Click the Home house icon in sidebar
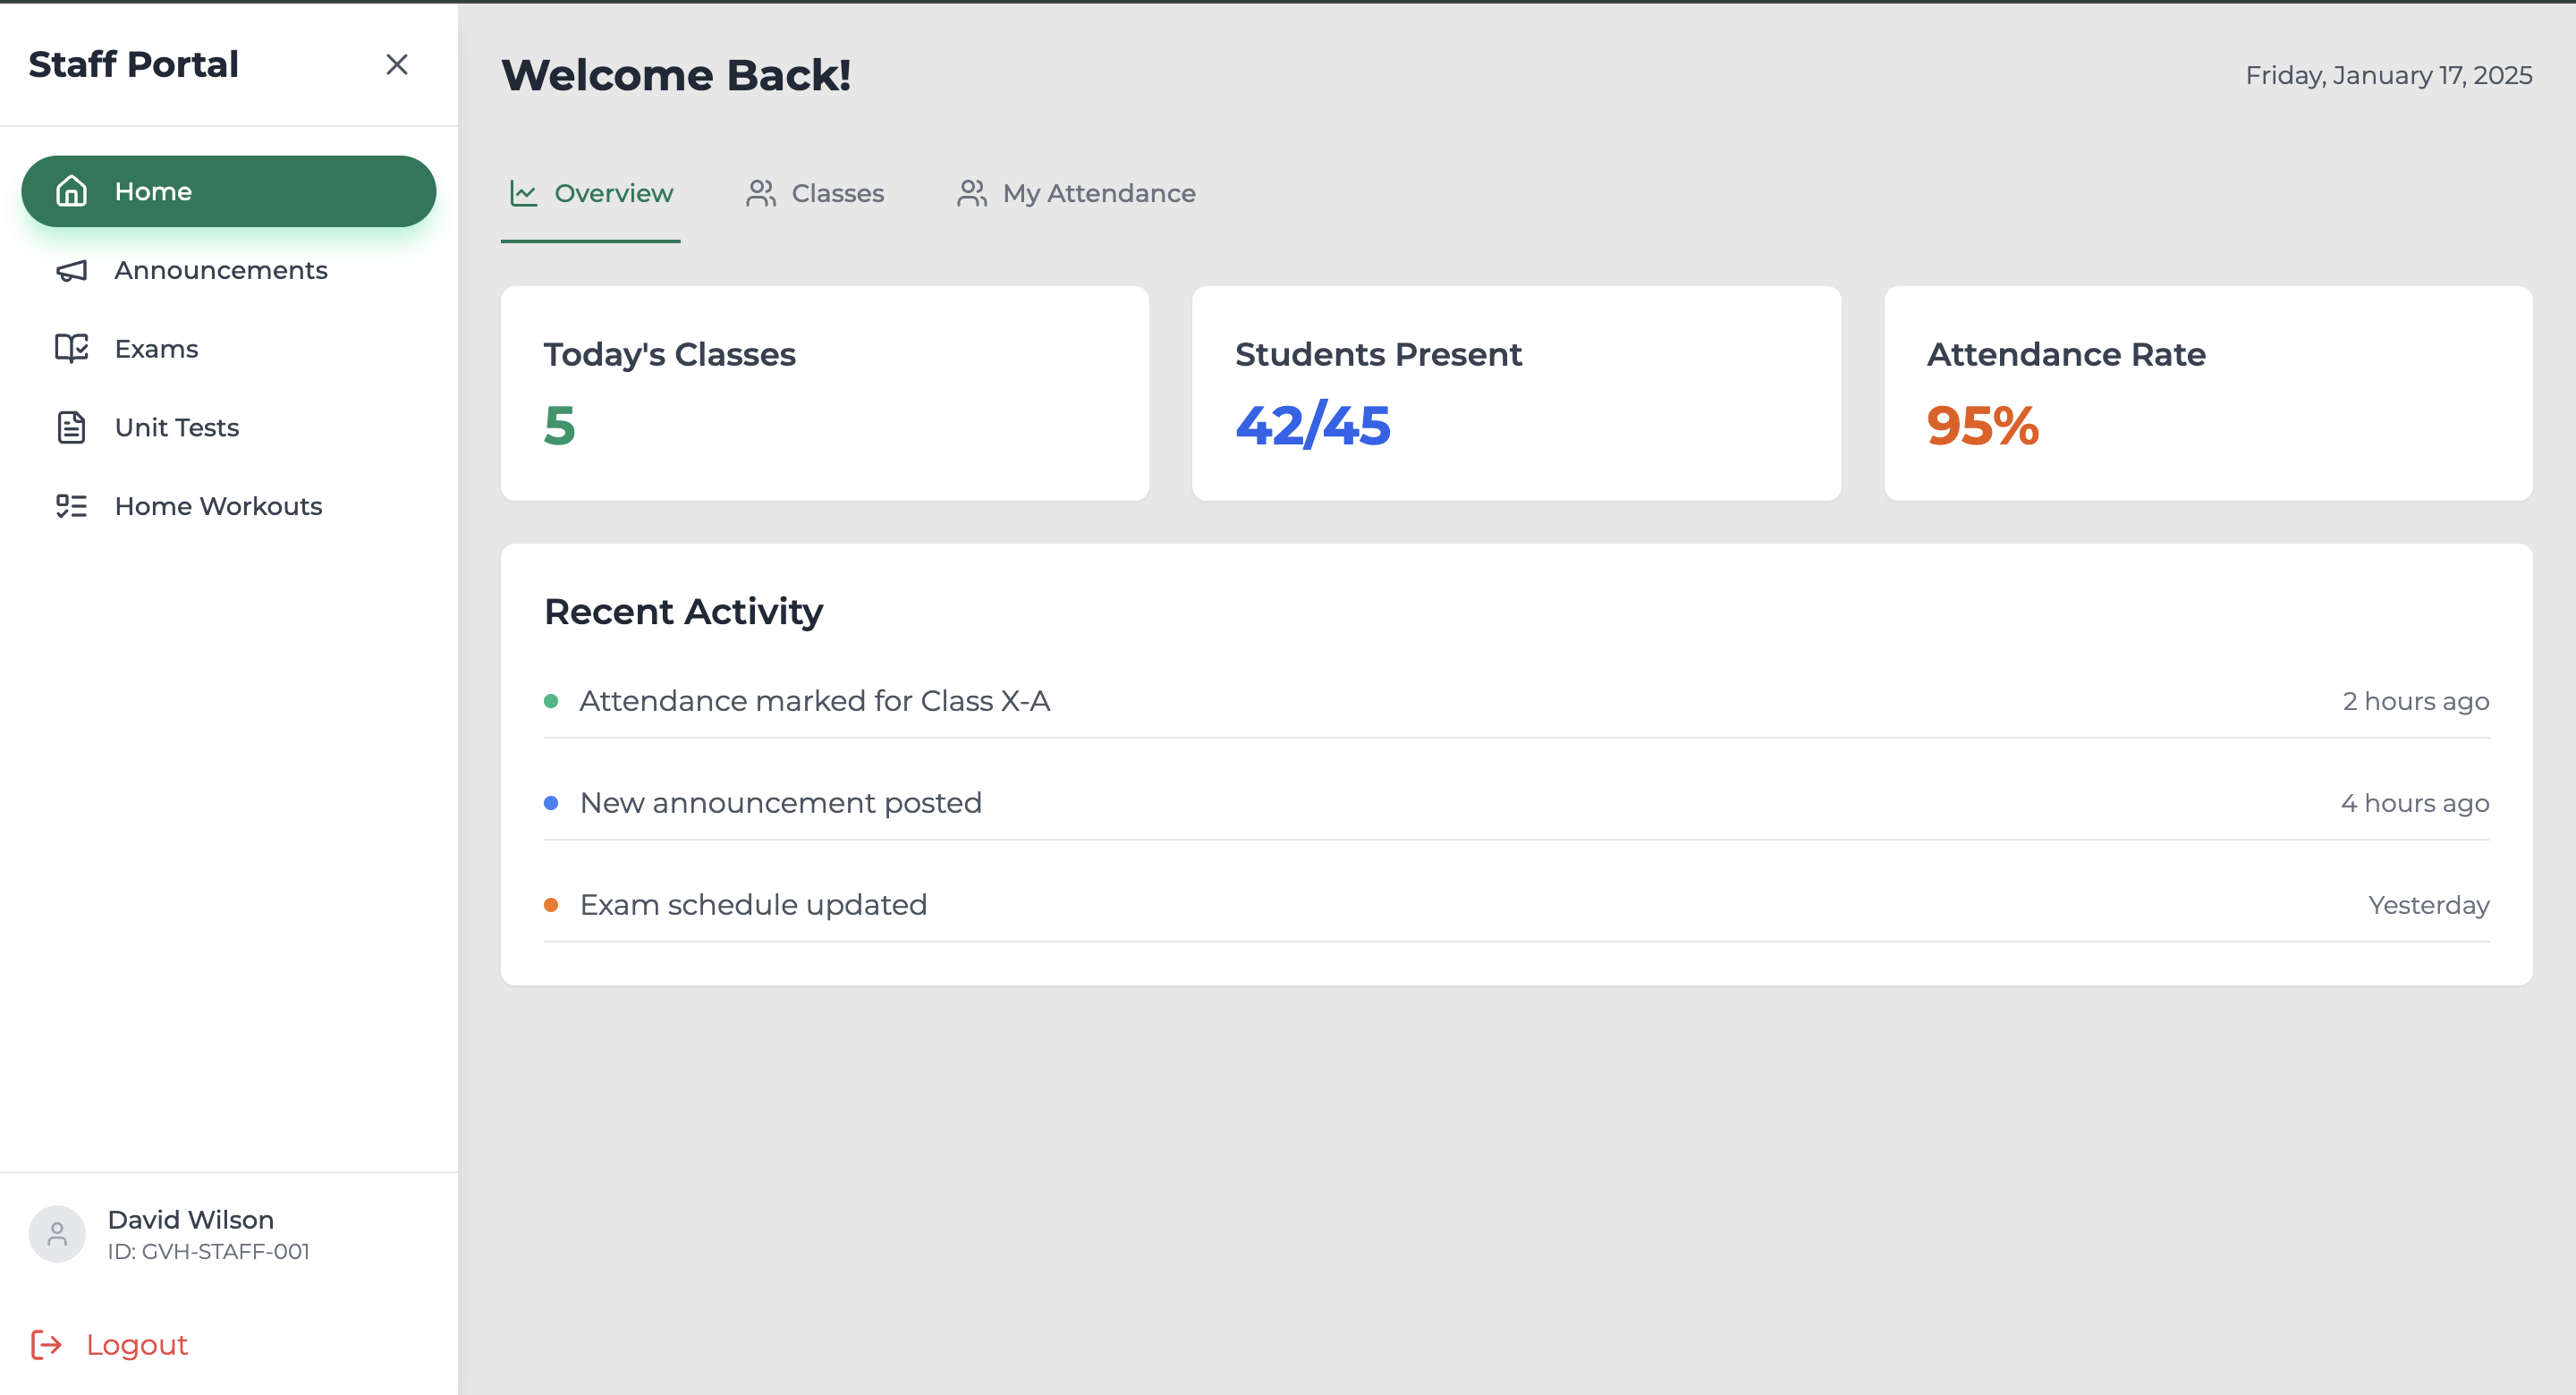The height and width of the screenshot is (1395, 2576). pyautogui.click(x=71, y=191)
